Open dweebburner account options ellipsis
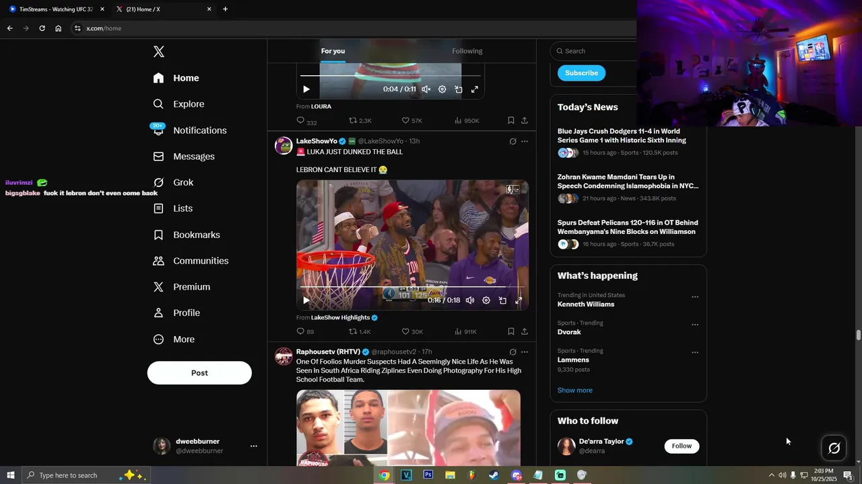 coord(254,446)
